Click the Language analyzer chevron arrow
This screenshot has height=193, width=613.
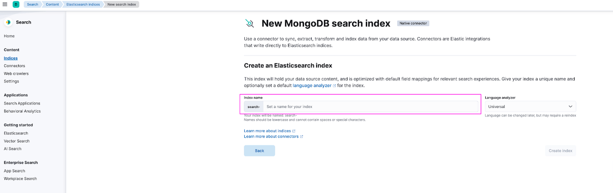[570, 107]
